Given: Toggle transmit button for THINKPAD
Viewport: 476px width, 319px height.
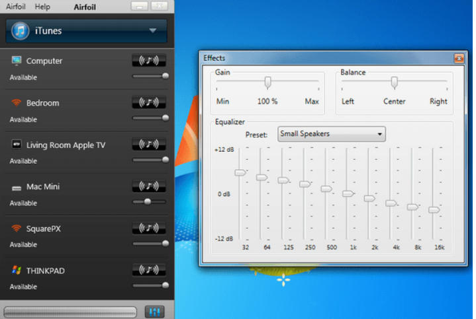Looking at the screenshot, I should (x=149, y=269).
